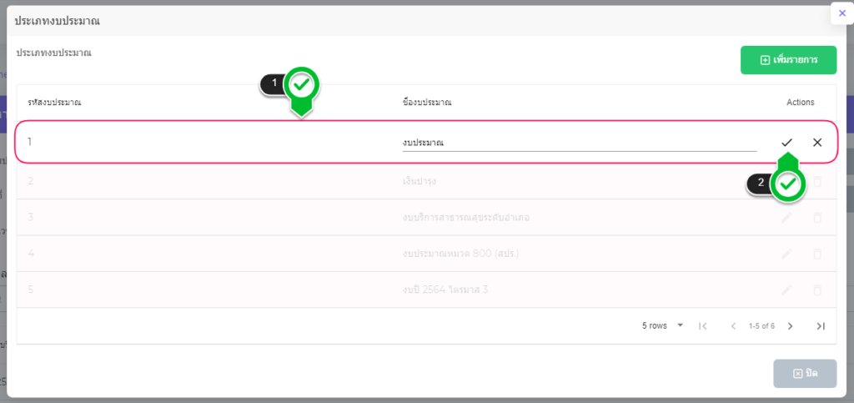854x403 pixels.
Task: Click the รหัสงบประมาณ column header
Action: (53, 103)
